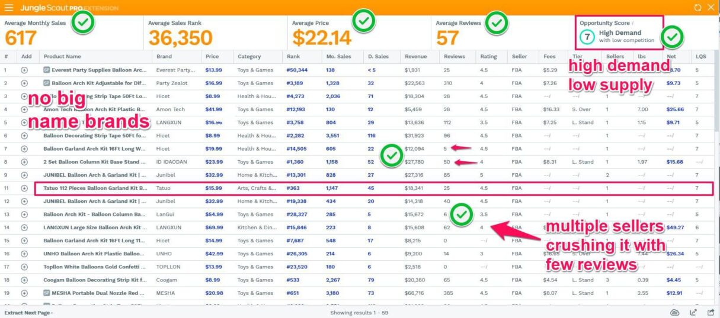Click the export icon in bottom bar

click(693, 312)
